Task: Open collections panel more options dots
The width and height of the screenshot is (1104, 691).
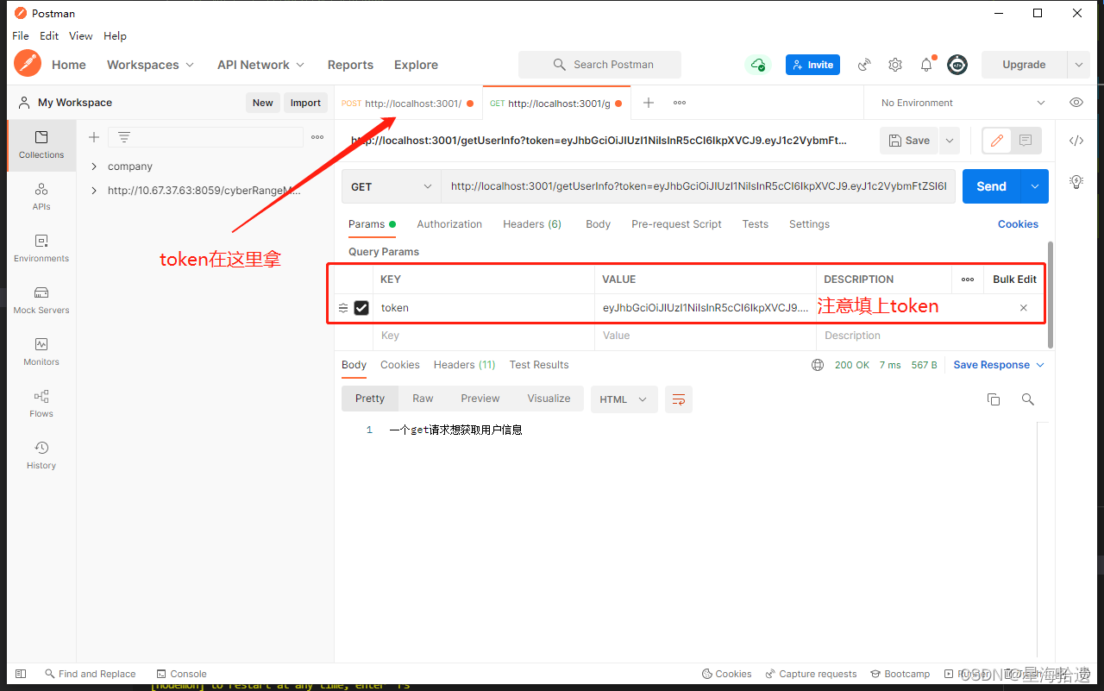Action: [x=317, y=137]
